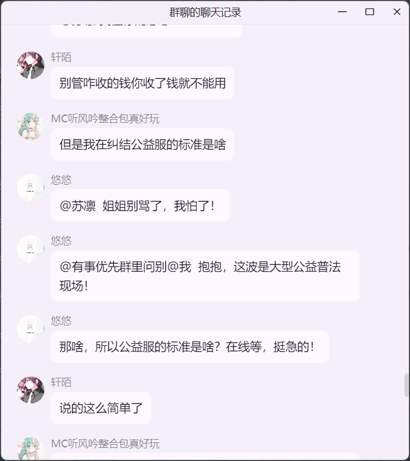Open 悠悠's avatar beside the @苏凛 message
The height and width of the screenshot is (461, 410).
coord(31,187)
